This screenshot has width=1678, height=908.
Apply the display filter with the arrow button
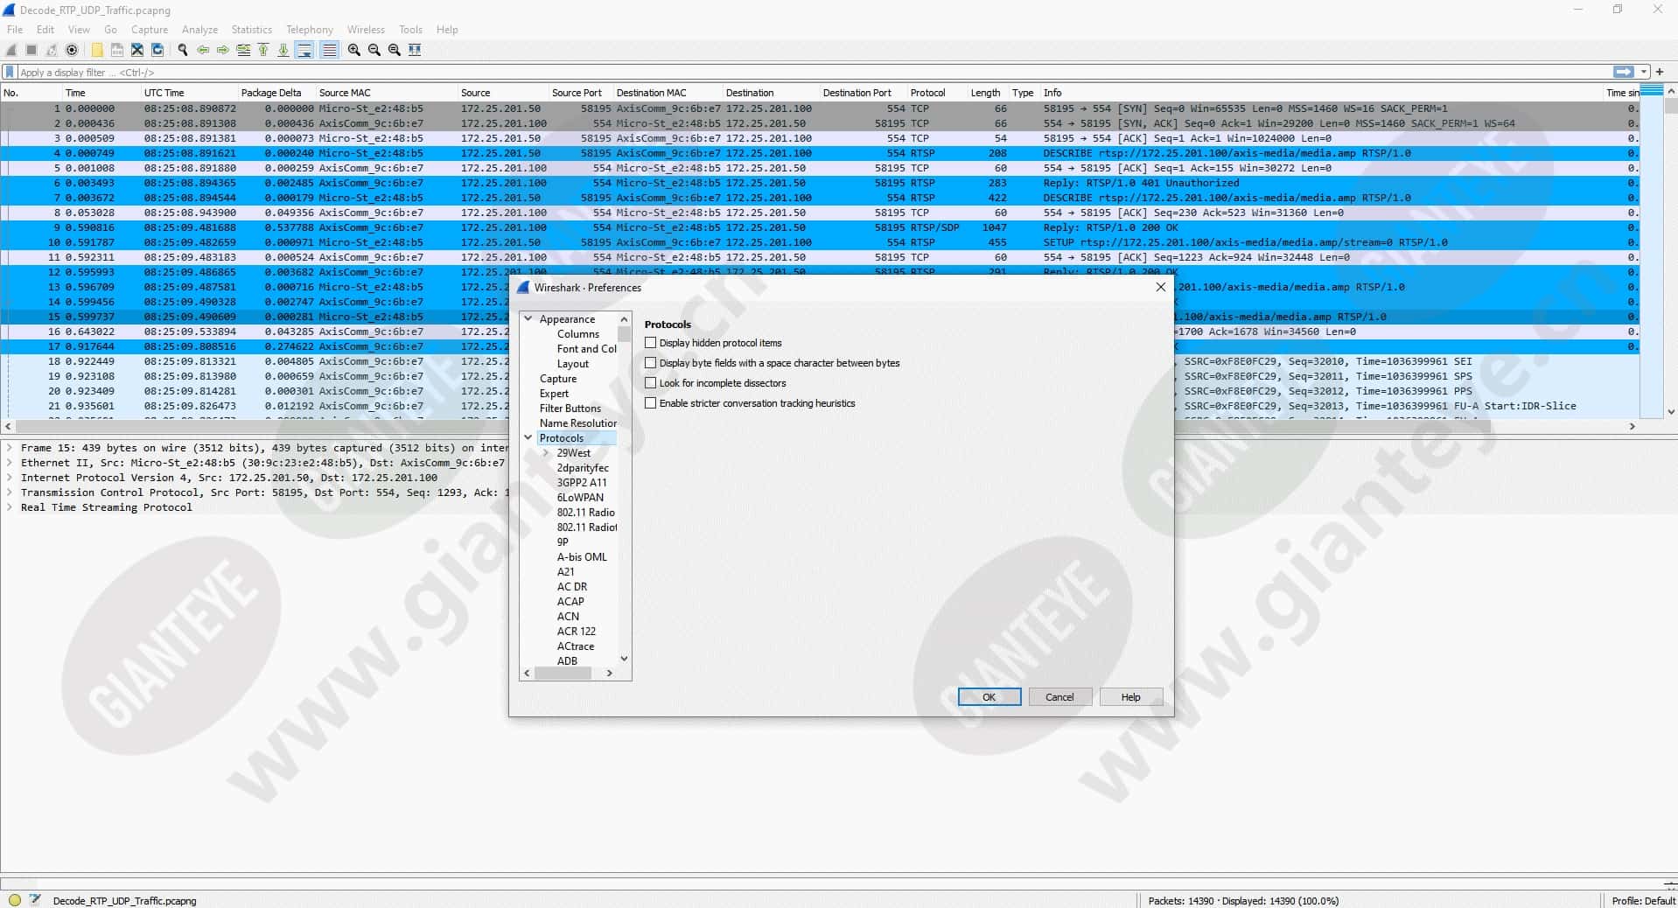tap(1623, 72)
